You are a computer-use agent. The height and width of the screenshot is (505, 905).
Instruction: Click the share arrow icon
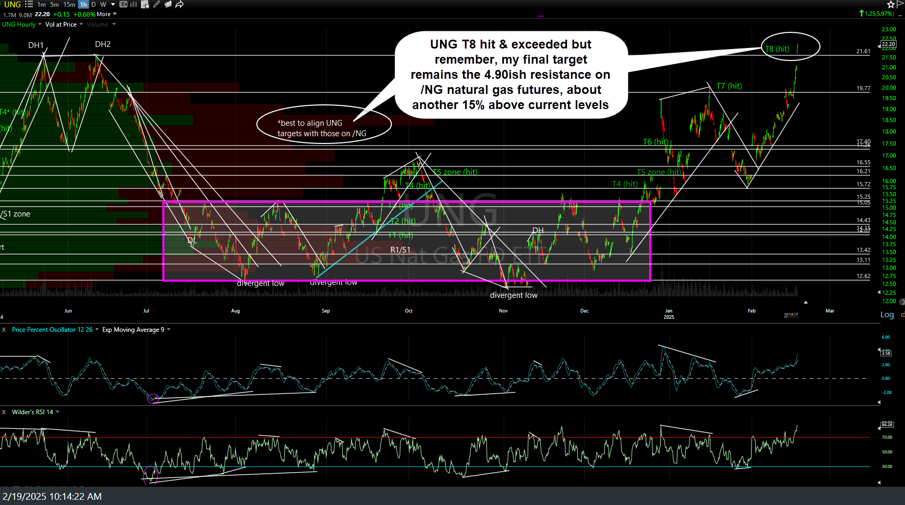[x=180, y=4]
